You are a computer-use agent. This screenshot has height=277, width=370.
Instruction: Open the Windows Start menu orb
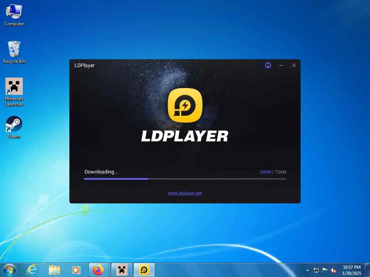(10, 270)
